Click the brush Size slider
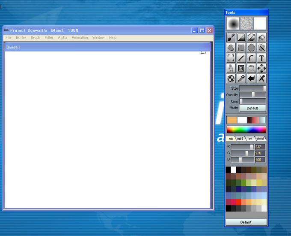The image size is (291, 236). coord(252,88)
